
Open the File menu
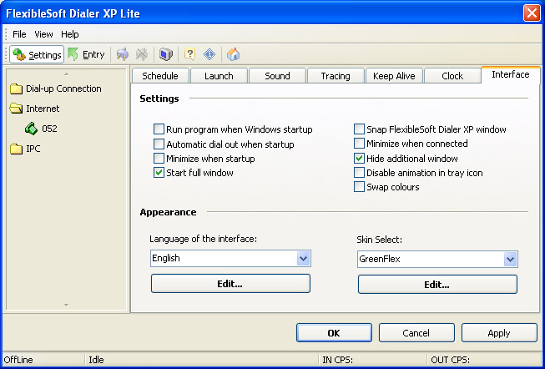(x=19, y=34)
